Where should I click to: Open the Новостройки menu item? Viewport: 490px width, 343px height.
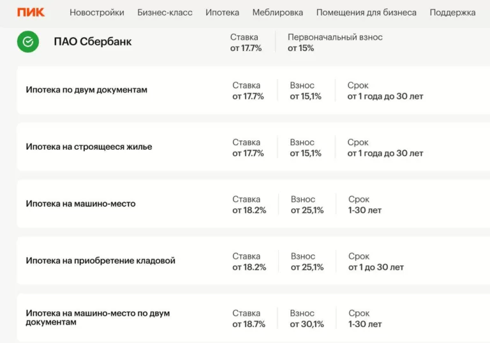coord(97,13)
